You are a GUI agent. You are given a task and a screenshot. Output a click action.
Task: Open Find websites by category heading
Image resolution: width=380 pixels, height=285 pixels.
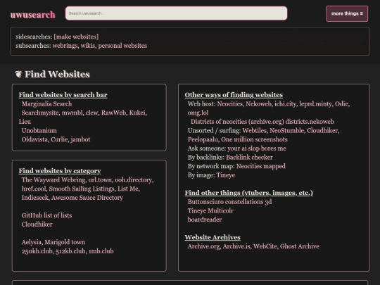pyautogui.click(x=60, y=171)
